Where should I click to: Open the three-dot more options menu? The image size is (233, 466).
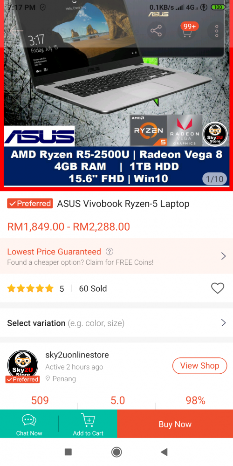pos(217,31)
